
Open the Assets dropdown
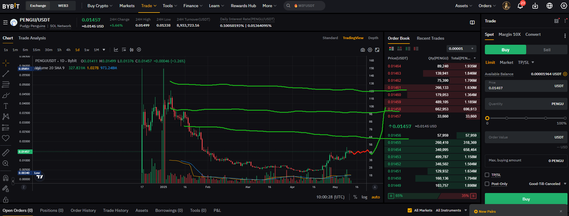[x=464, y=6]
